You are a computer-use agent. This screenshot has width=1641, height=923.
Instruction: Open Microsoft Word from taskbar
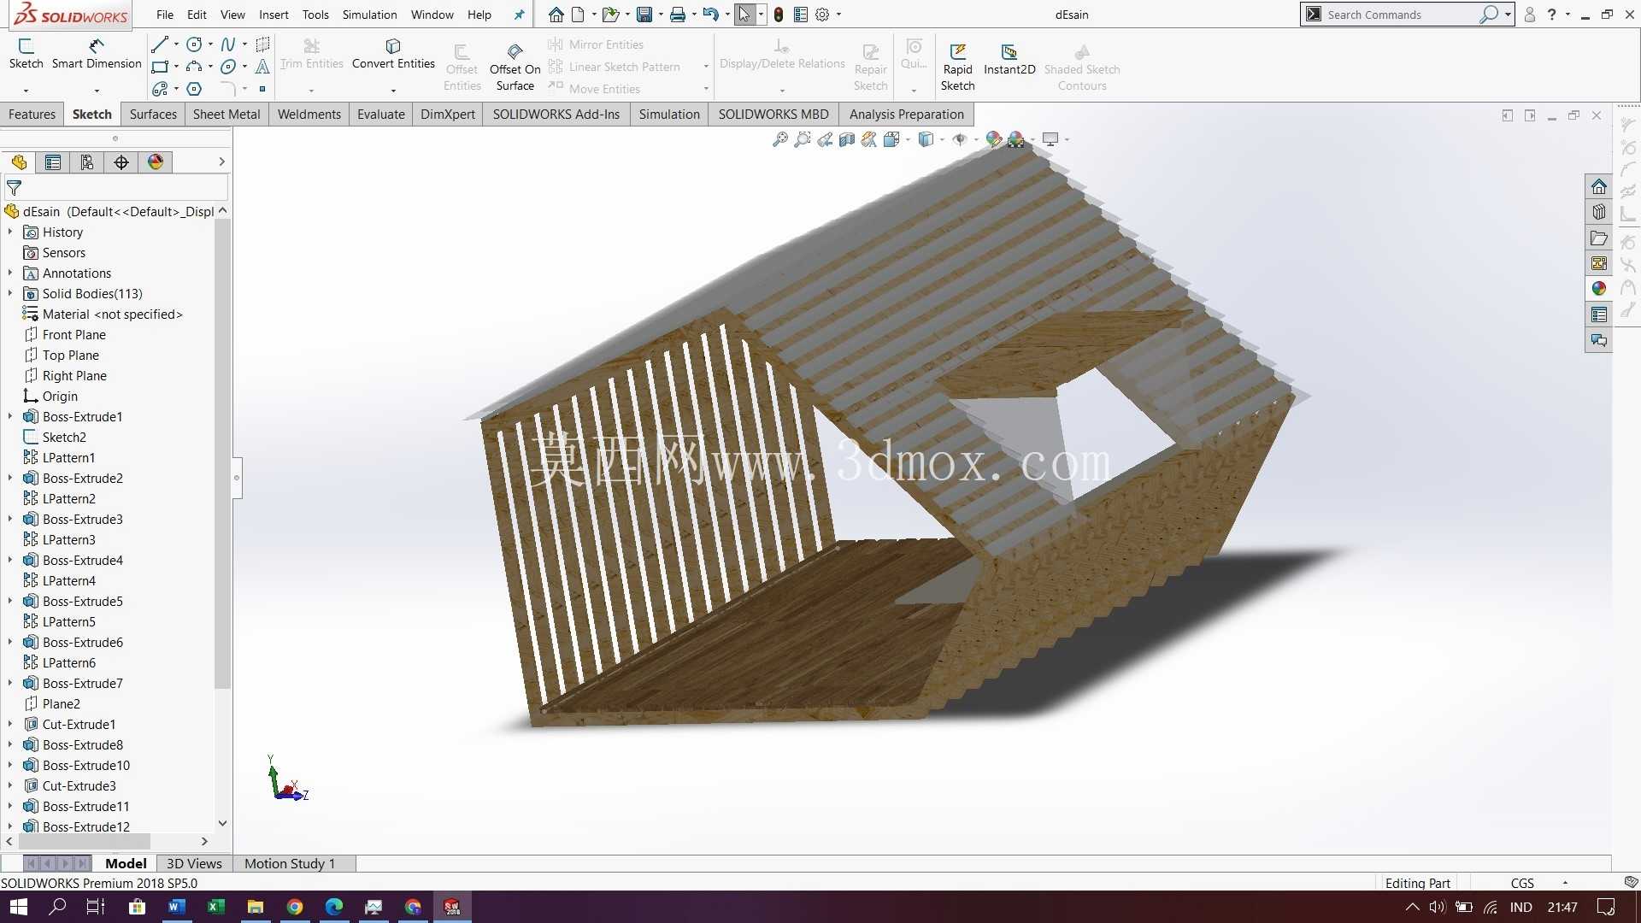point(176,907)
